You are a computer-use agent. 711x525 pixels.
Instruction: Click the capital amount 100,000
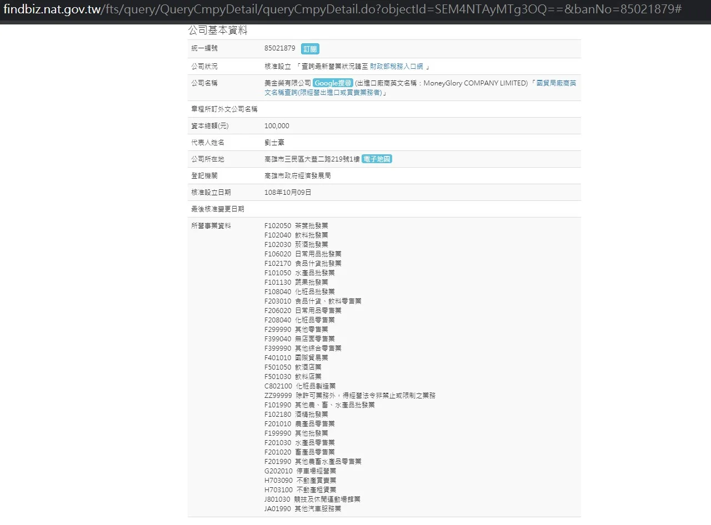pos(277,126)
